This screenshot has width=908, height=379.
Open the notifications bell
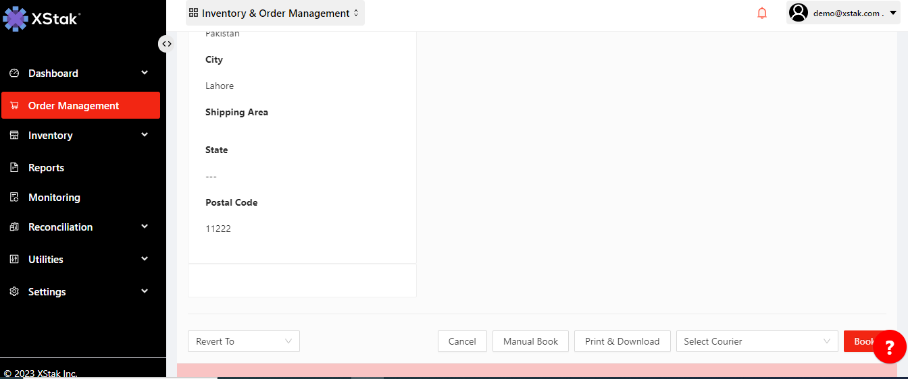[762, 13]
